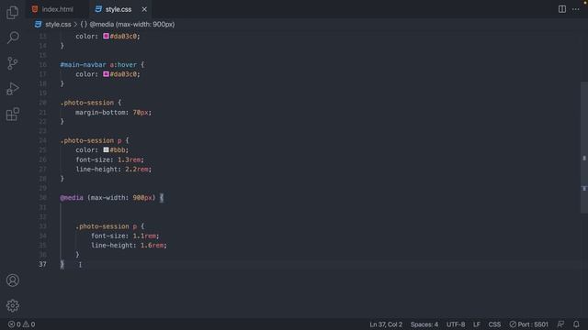Image resolution: width=588 pixels, height=330 pixels.
Task: Open the errors and warnings indicator
Action: 21,324
